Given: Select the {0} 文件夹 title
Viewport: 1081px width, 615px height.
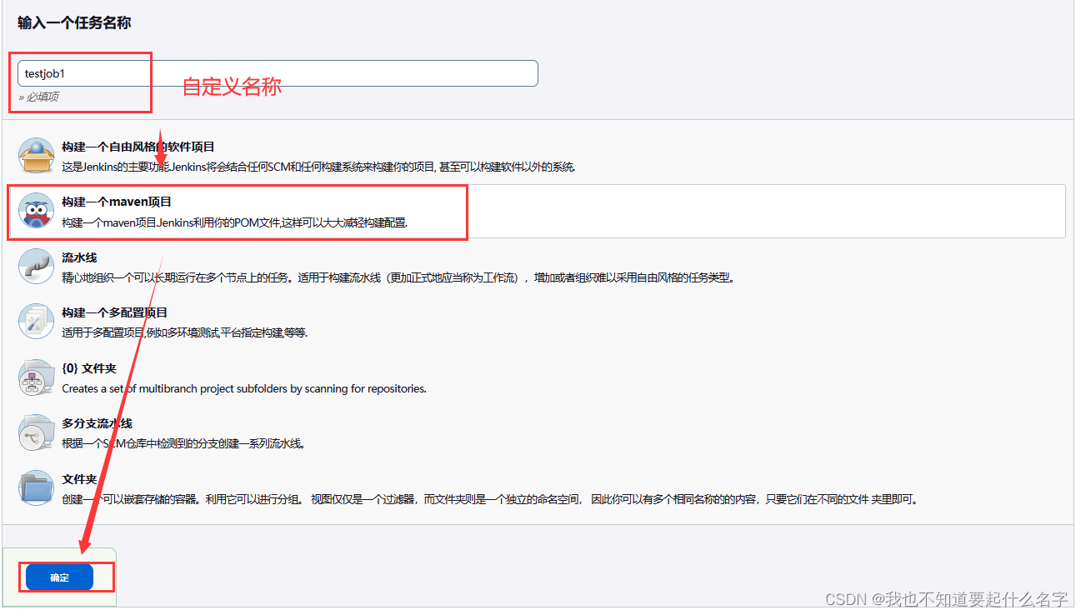Looking at the screenshot, I should coord(88,368).
